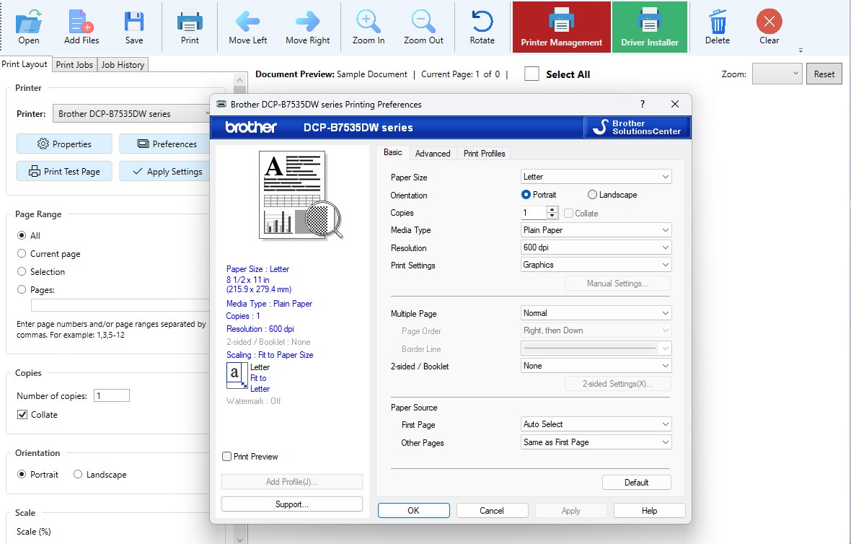Open the Multiple Page dropdown

[596, 312]
